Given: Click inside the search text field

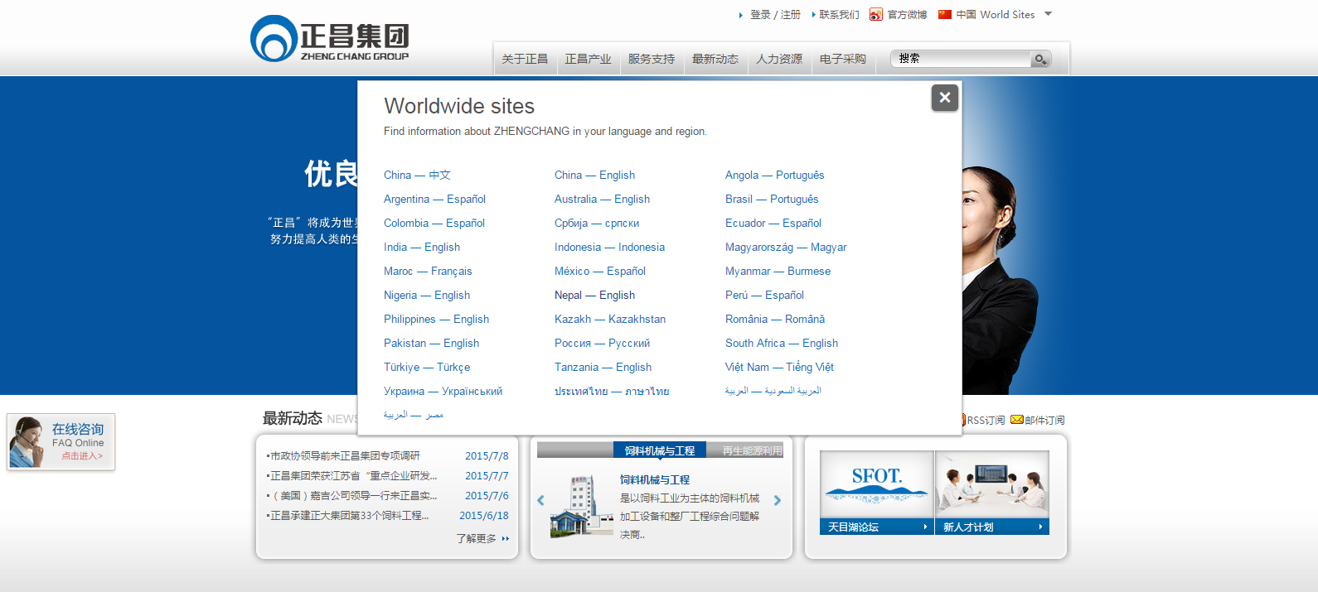Looking at the screenshot, I should click(x=962, y=59).
